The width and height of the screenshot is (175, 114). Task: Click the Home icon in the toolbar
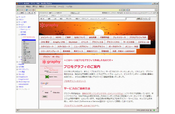pos(33,10)
